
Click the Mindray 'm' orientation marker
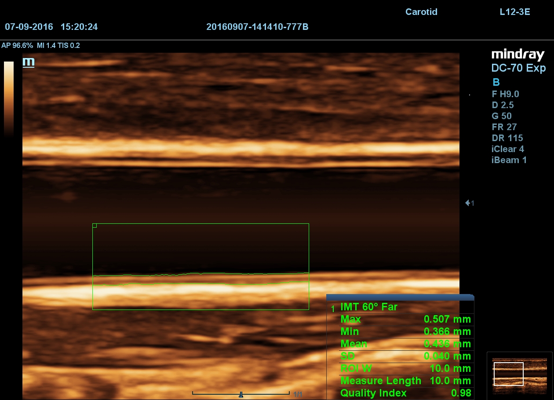click(x=29, y=62)
